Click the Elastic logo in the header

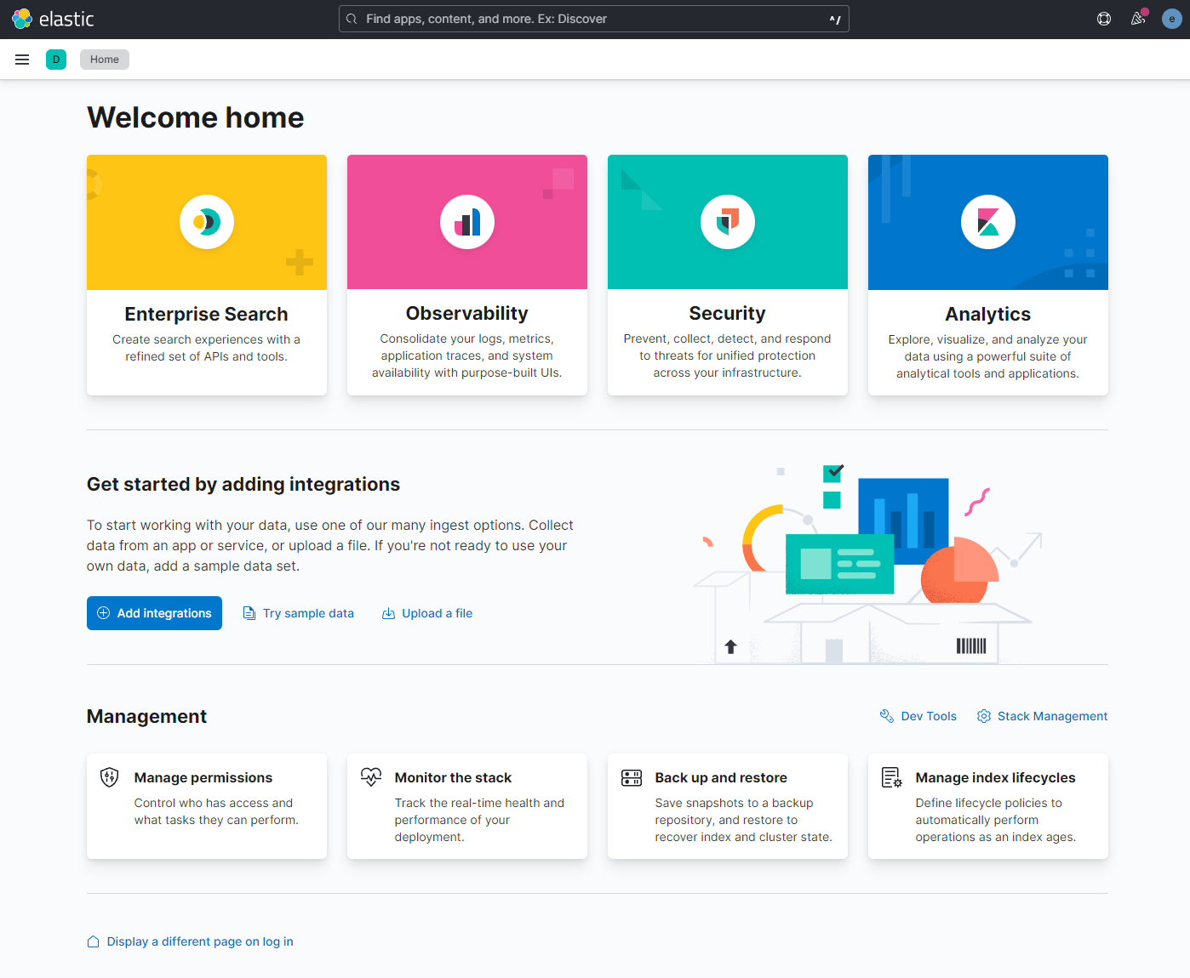click(53, 19)
